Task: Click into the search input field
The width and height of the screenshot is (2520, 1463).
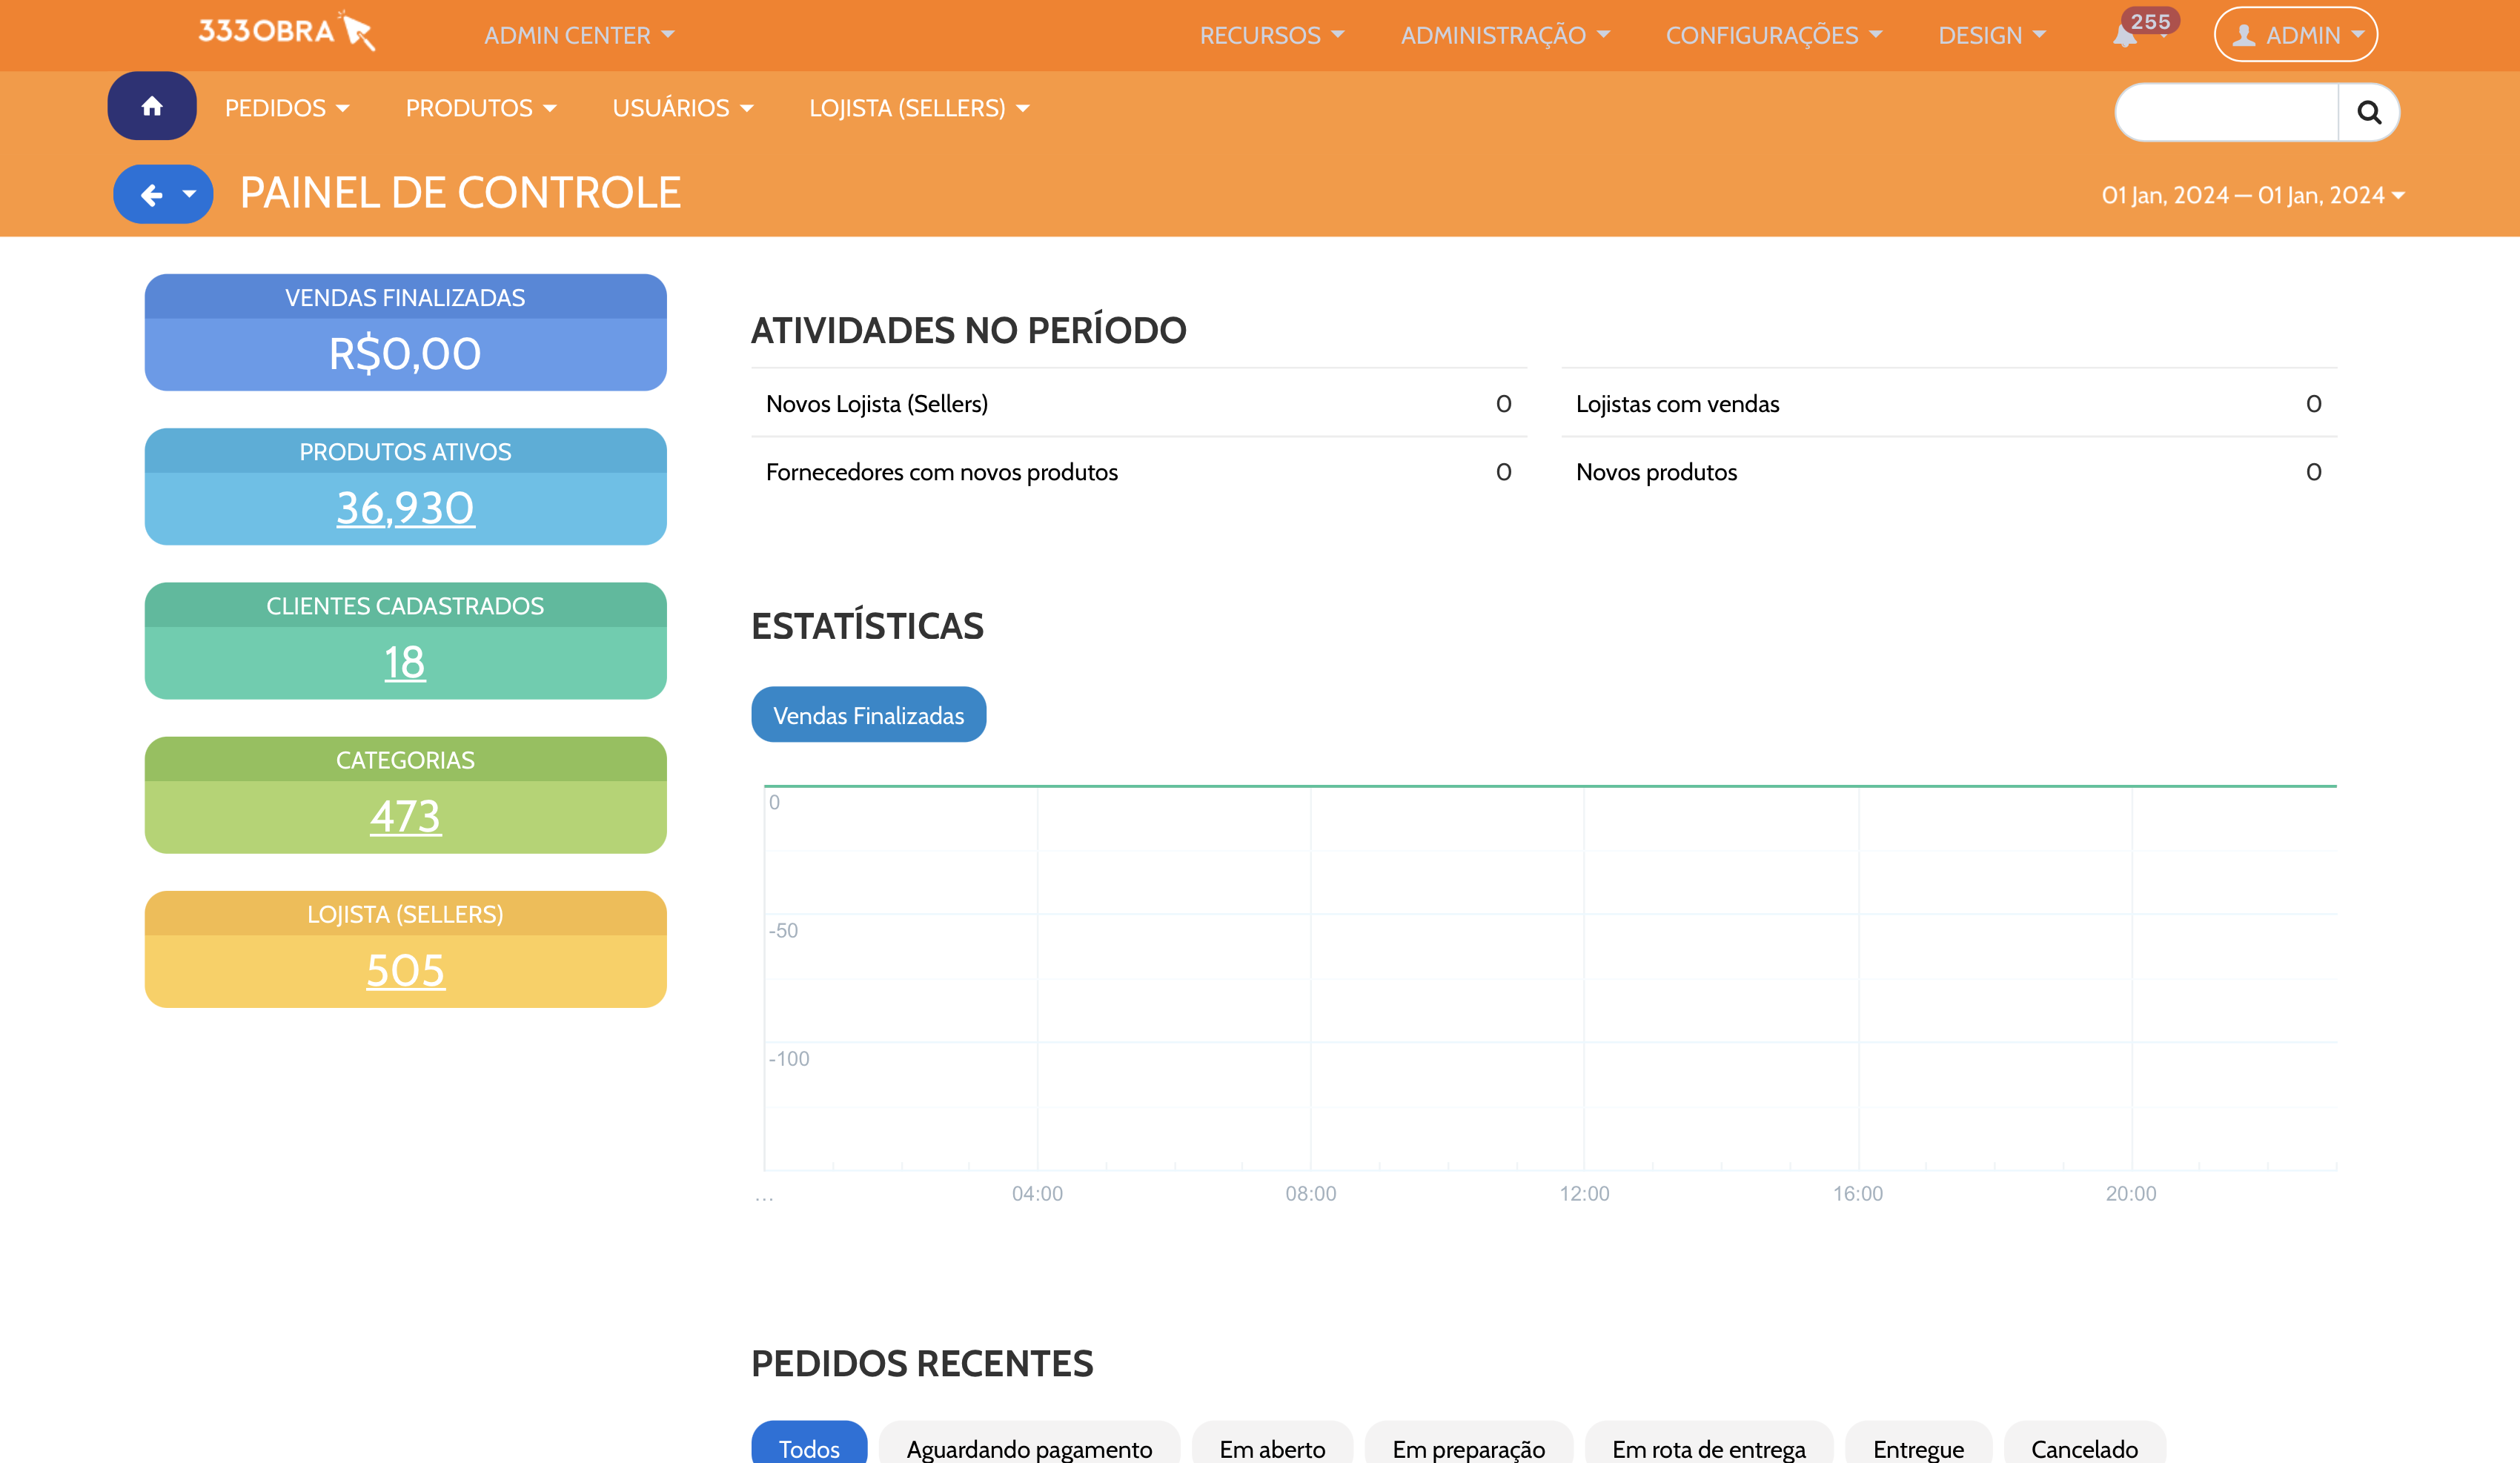Action: [2226, 113]
